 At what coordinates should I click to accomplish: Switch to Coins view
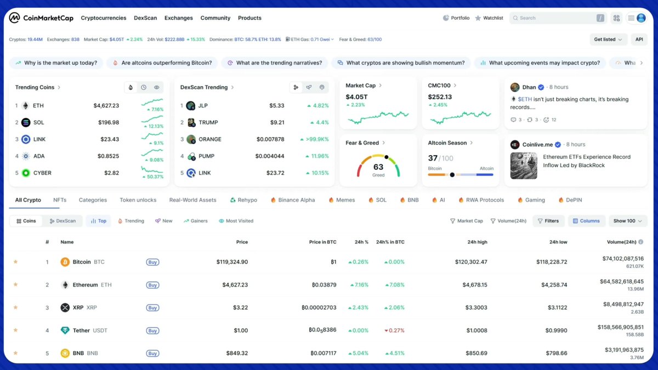pos(26,221)
